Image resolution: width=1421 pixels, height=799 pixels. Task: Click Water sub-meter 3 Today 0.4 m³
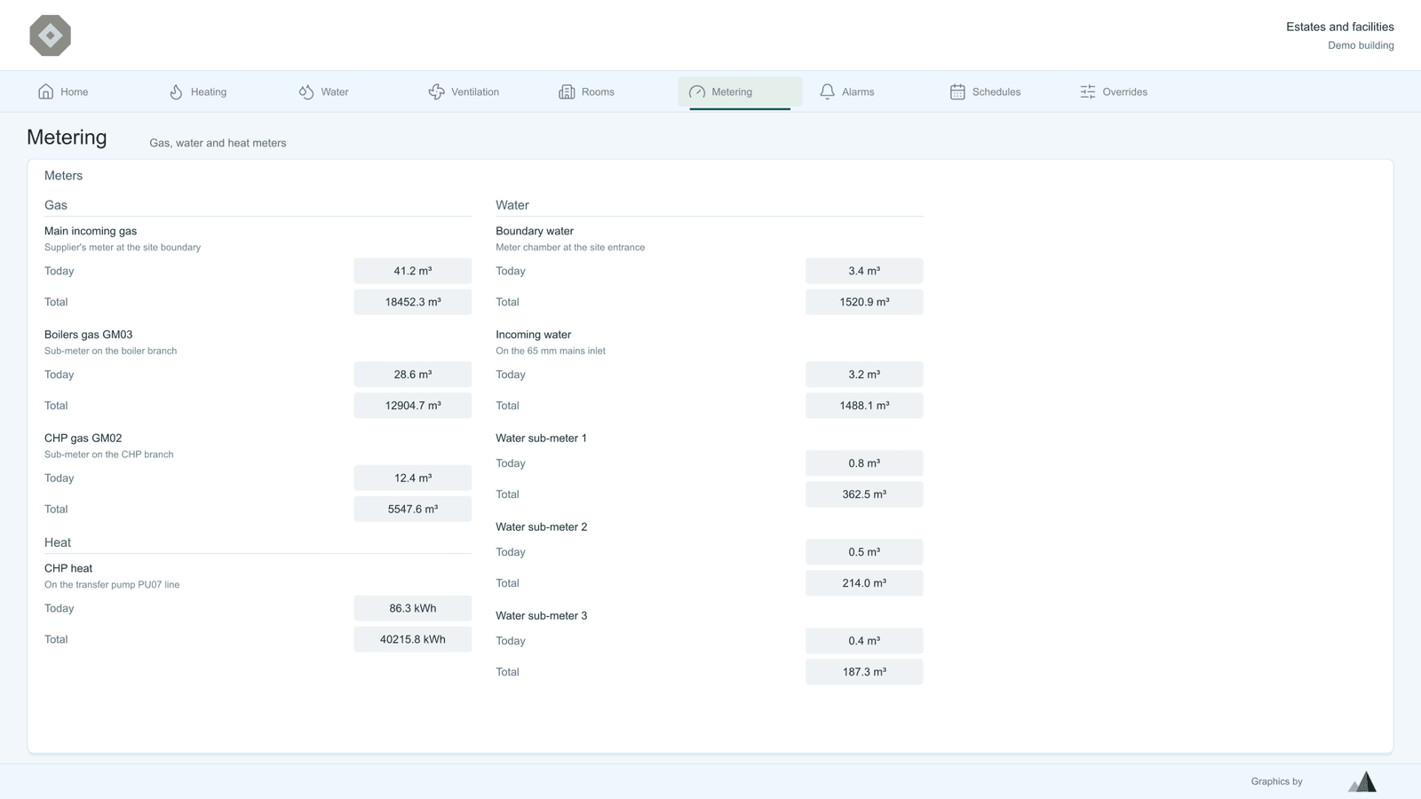(x=864, y=641)
